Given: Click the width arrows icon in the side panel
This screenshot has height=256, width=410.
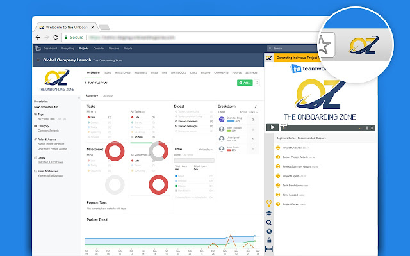Looking at the screenshot, I should pyautogui.click(x=269, y=249).
